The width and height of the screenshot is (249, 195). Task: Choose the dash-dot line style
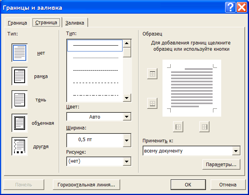[x=95, y=95]
